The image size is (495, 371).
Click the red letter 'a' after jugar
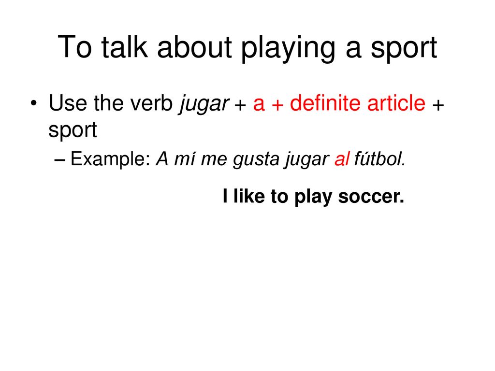[259, 104]
